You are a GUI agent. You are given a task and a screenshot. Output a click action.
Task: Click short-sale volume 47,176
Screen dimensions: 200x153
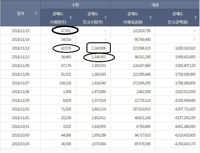click(x=66, y=66)
